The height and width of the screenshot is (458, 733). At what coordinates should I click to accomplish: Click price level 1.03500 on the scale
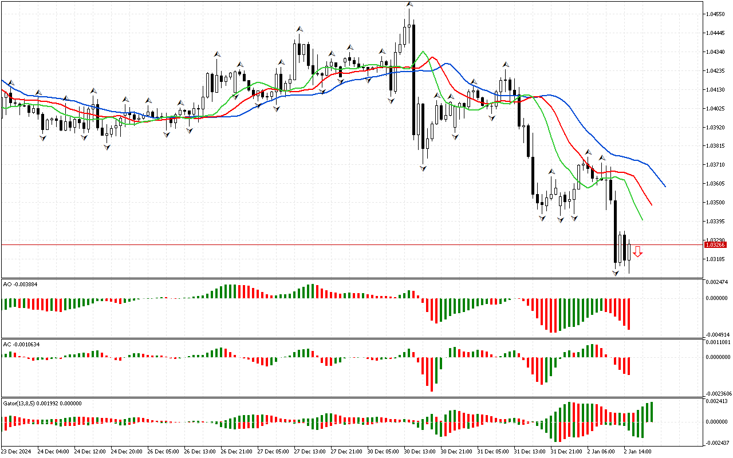(716, 202)
